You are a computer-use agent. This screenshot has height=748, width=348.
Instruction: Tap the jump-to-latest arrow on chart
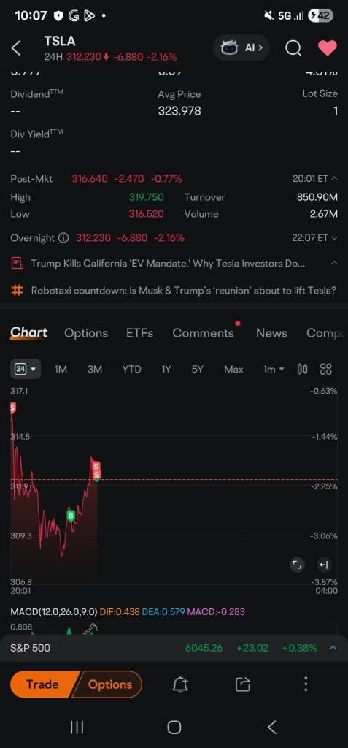click(x=324, y=565)
